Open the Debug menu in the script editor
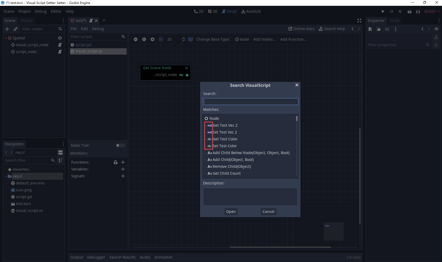The height and width of the screenshot is (262, 442). coord(98,29)
